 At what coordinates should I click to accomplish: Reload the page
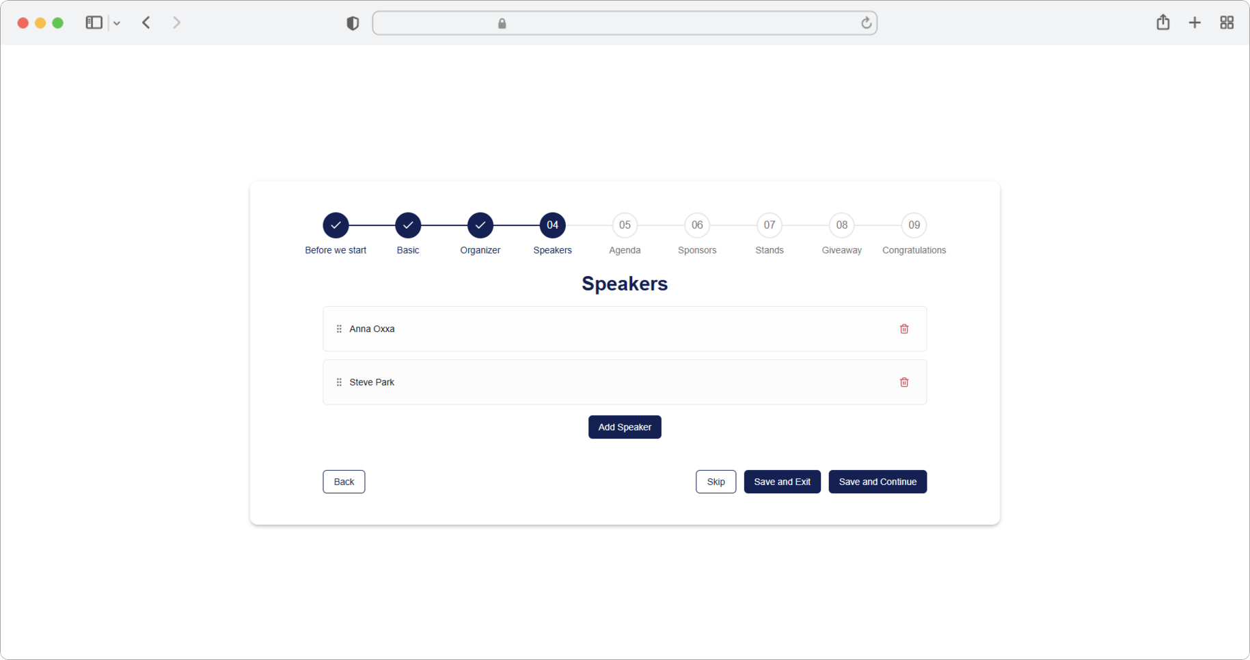[x=866, y=23]
